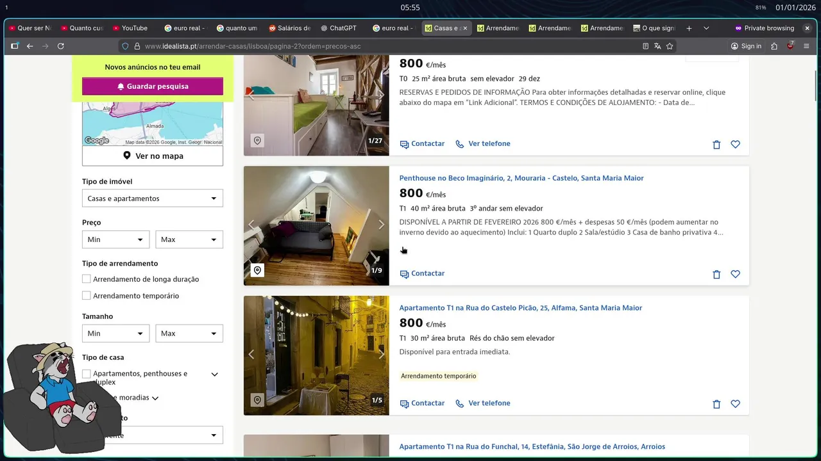Switch to the Quer ser N tab
821x461 pixels.
pos(30,28)
